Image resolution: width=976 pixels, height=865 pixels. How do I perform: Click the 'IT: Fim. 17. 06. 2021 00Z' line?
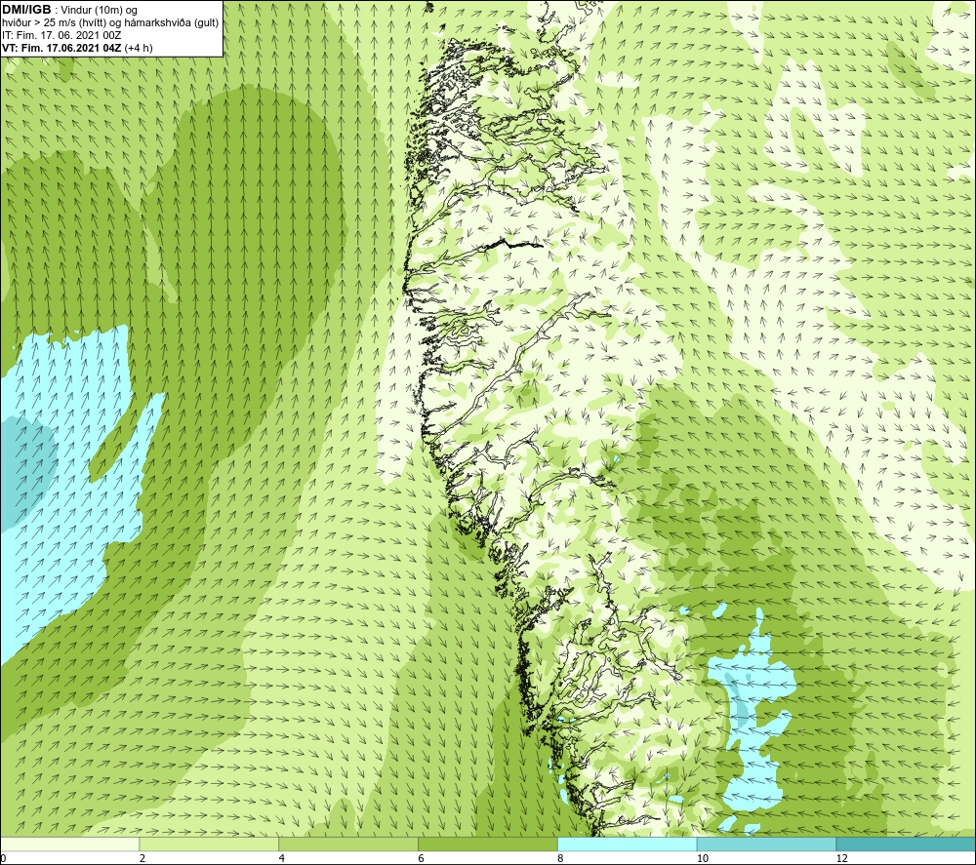(x=61, y=35)
